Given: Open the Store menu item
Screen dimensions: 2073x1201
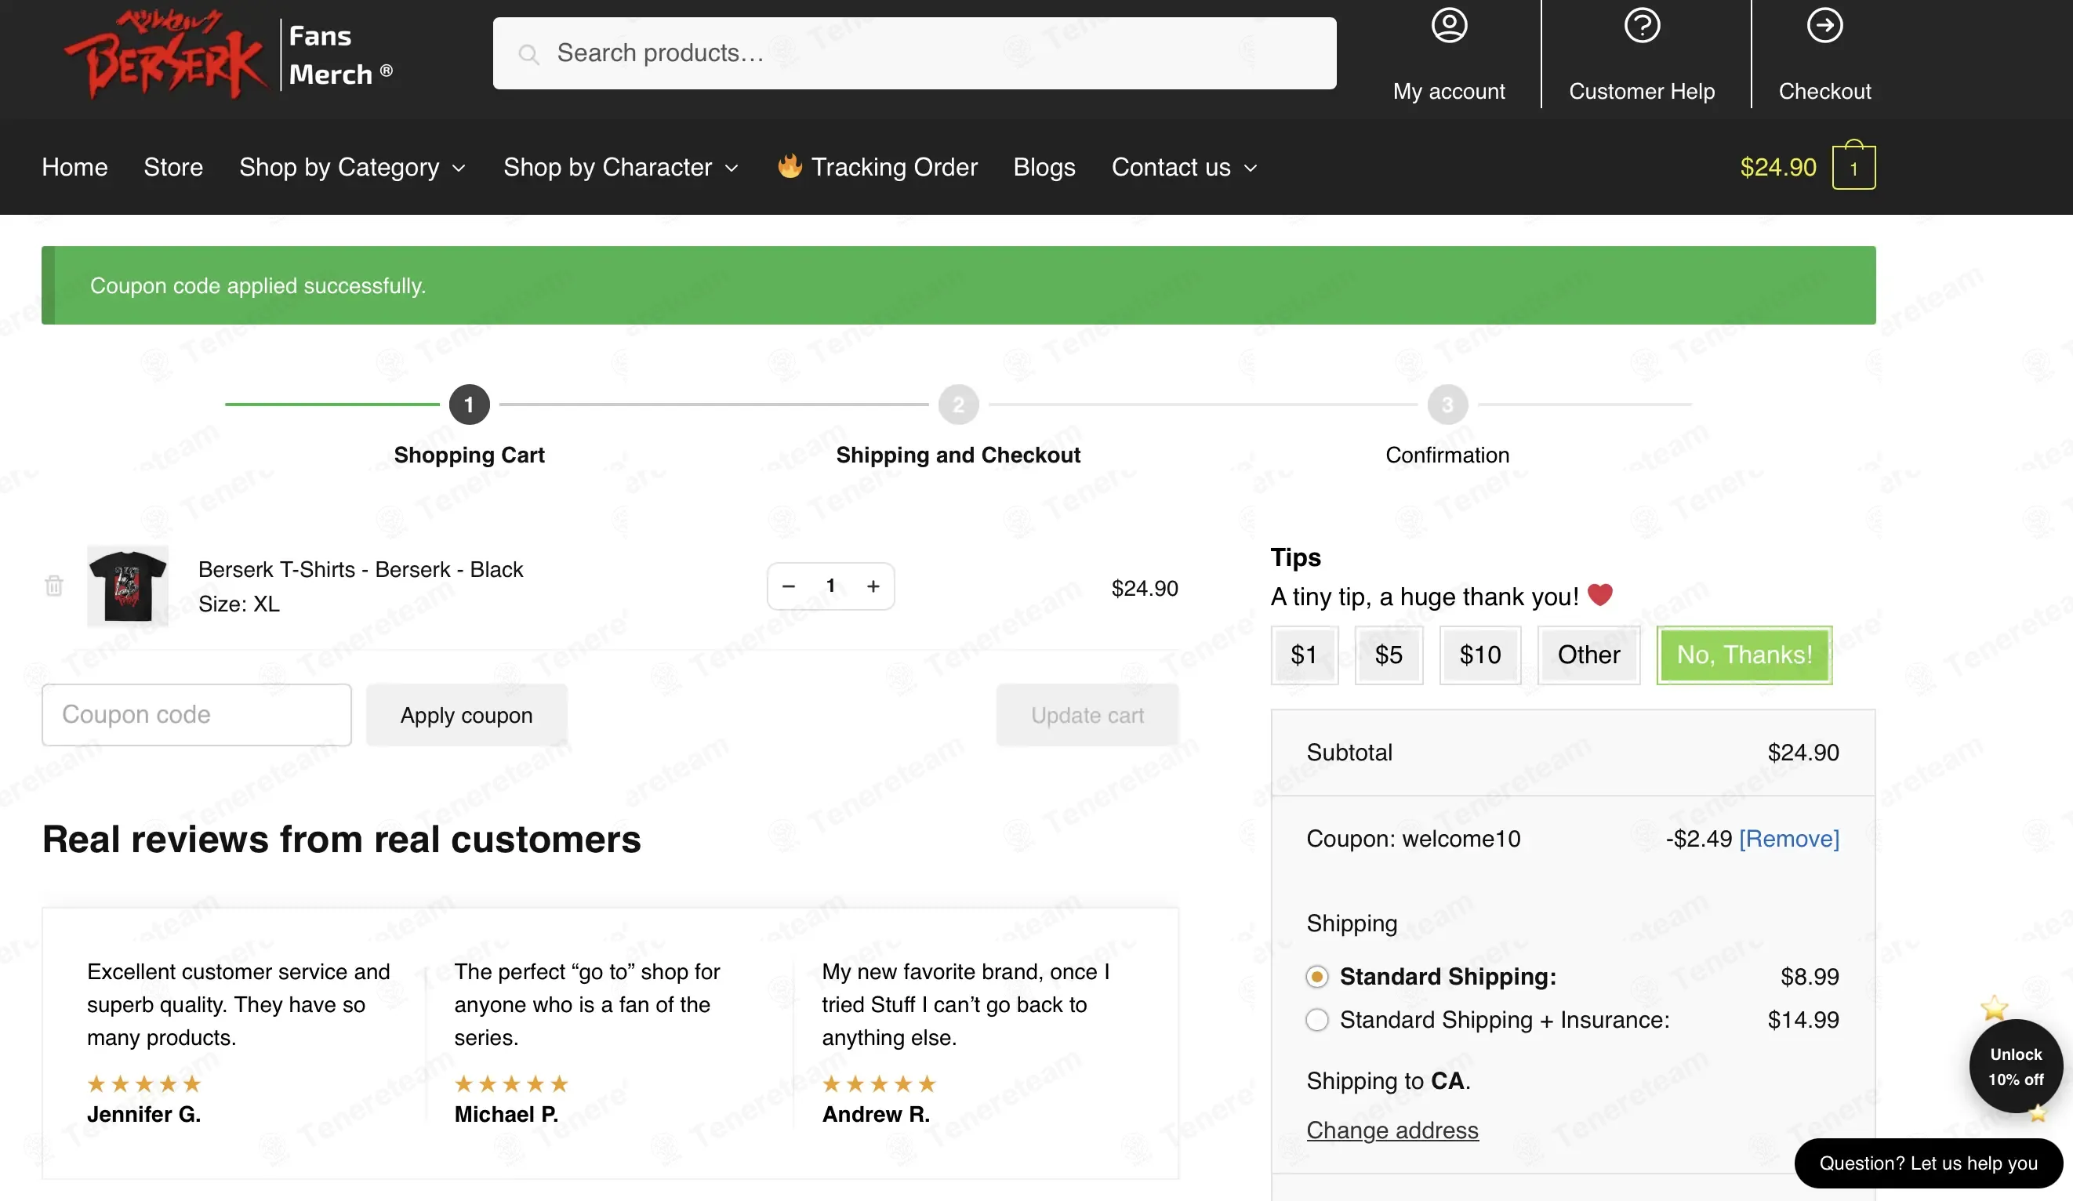Looking at the screenshot, I should 172,167.
